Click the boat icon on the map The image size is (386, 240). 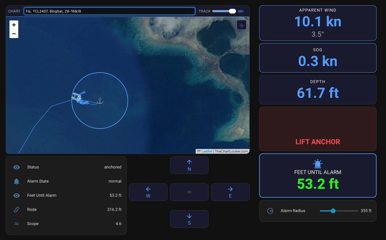76,97
